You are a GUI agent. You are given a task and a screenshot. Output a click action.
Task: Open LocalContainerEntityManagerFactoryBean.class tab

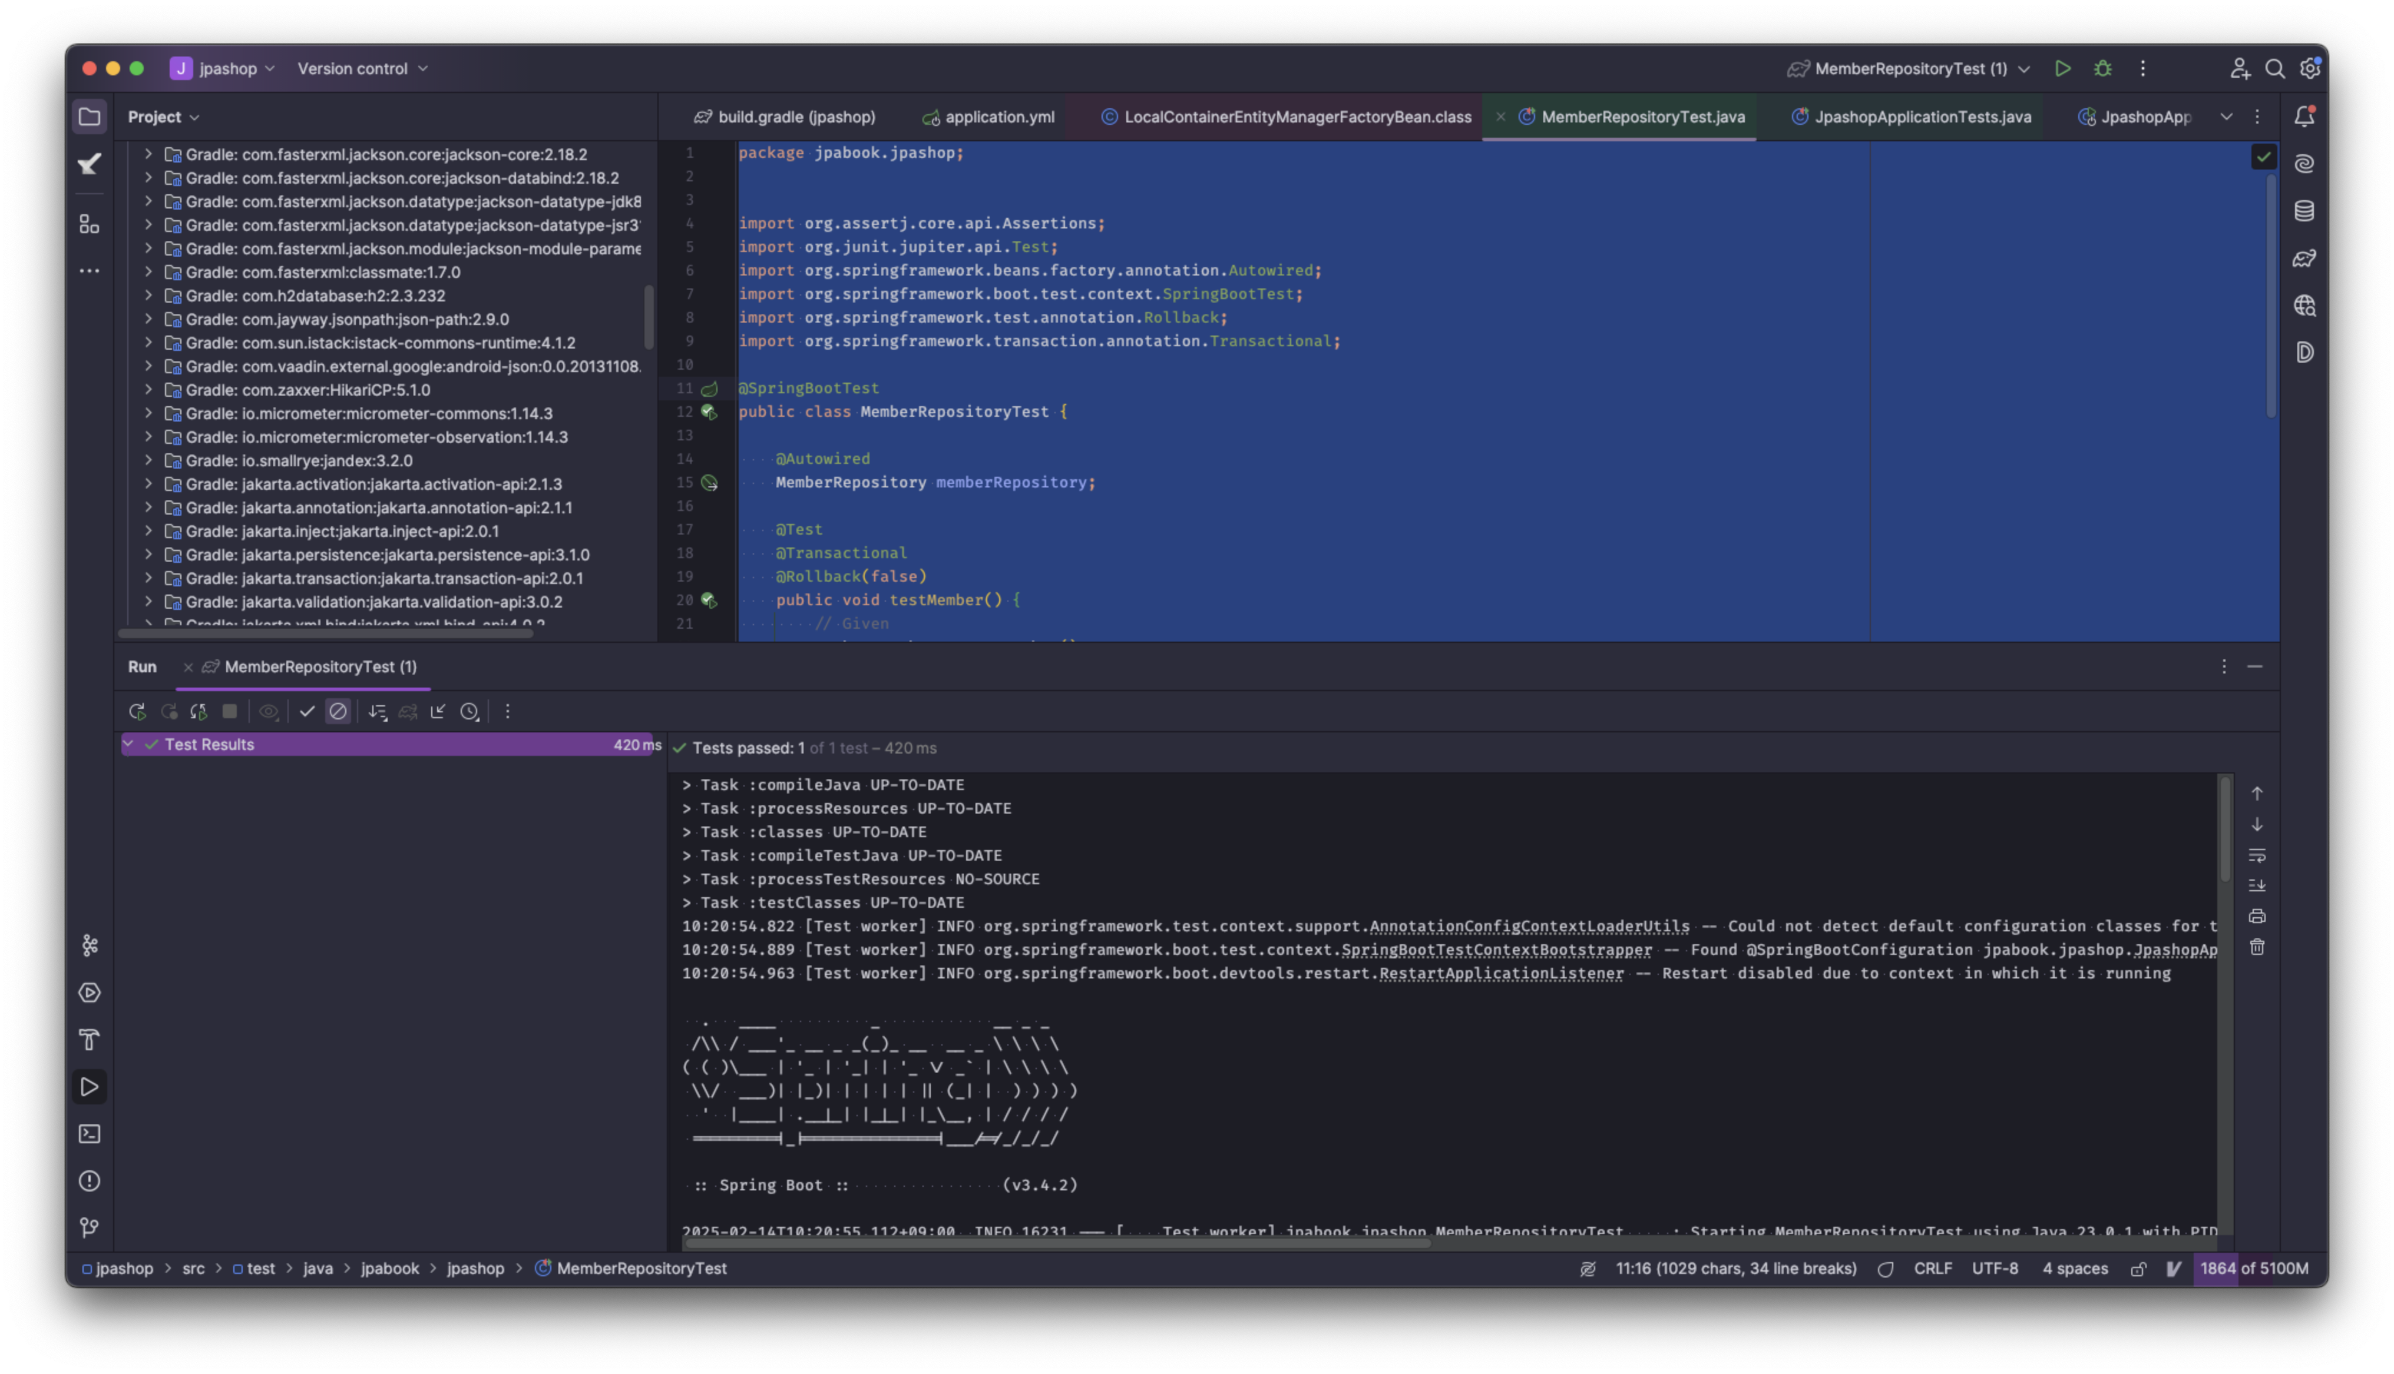[x=1287, y=117]
